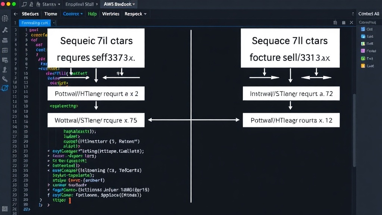Select the green Fnl item

coord(367,59)
